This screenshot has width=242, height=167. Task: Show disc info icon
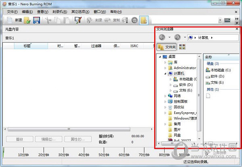(125, 20)
